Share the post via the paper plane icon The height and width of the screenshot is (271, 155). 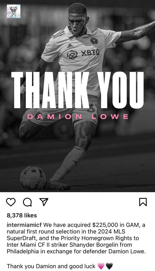coord(44,202)
